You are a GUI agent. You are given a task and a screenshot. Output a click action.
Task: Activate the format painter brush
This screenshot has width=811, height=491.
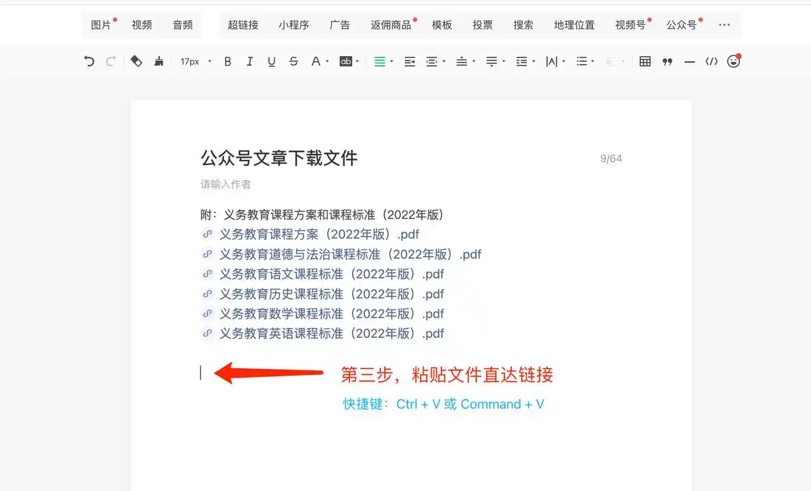point(159,61)
